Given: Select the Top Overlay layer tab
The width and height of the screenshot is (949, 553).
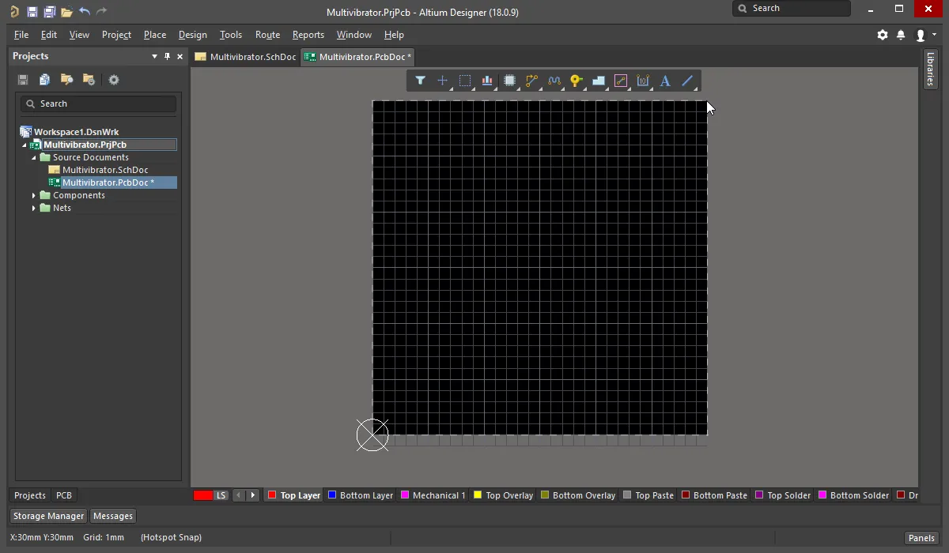Looking at the screenshot, I should click(x=503, y=495).
